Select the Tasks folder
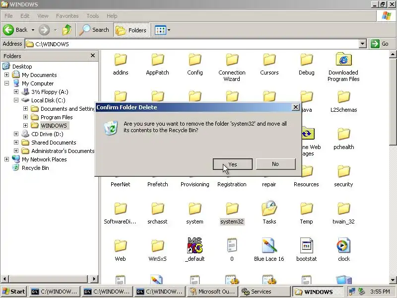Screen dimensions: 397x298 [x=269, y=214]
